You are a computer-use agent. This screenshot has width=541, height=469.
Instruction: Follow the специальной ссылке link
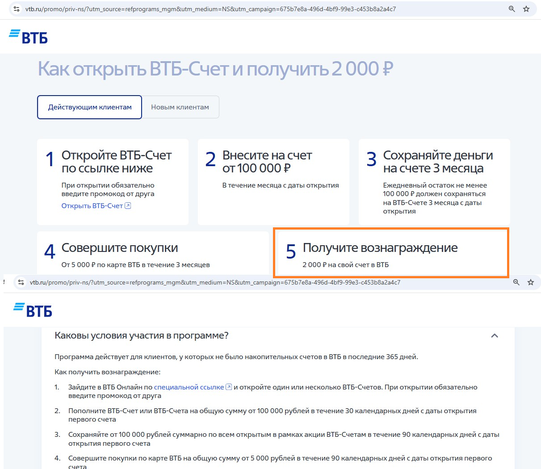coord(189,387)
